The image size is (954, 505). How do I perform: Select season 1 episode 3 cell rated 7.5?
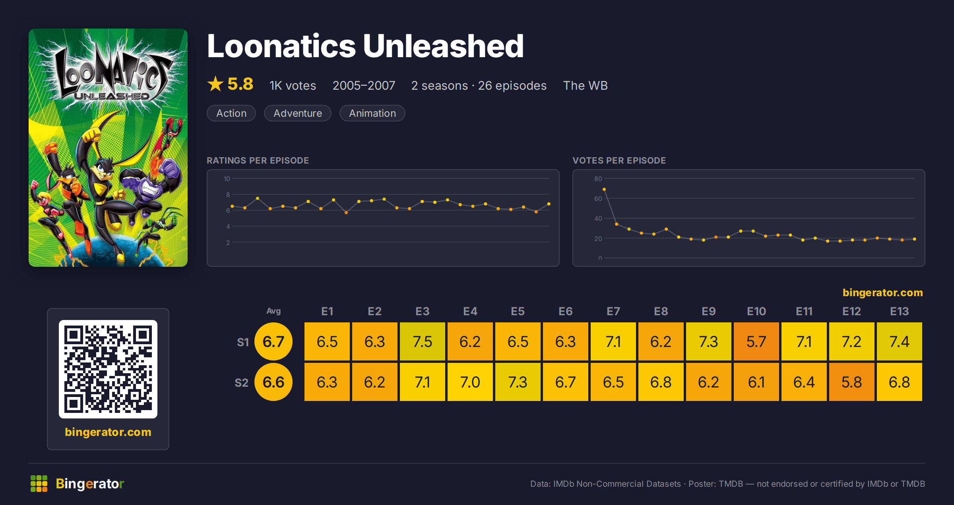(x=423, y=341)
